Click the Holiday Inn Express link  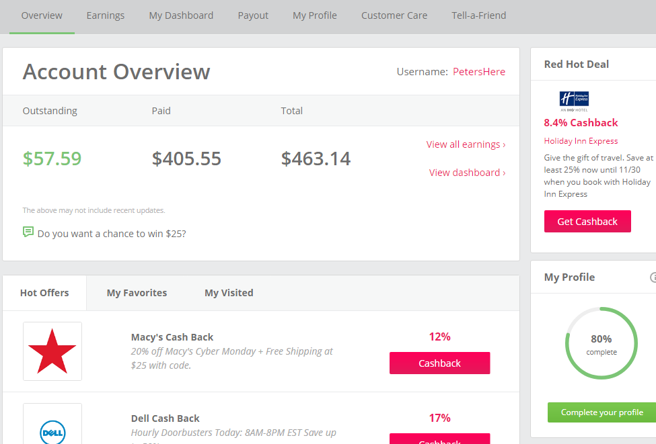(x=581, y=141)
